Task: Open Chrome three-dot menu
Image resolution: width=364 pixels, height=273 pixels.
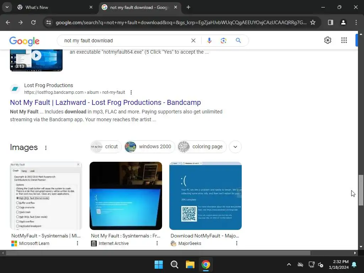Action: (x=356, y=22)
